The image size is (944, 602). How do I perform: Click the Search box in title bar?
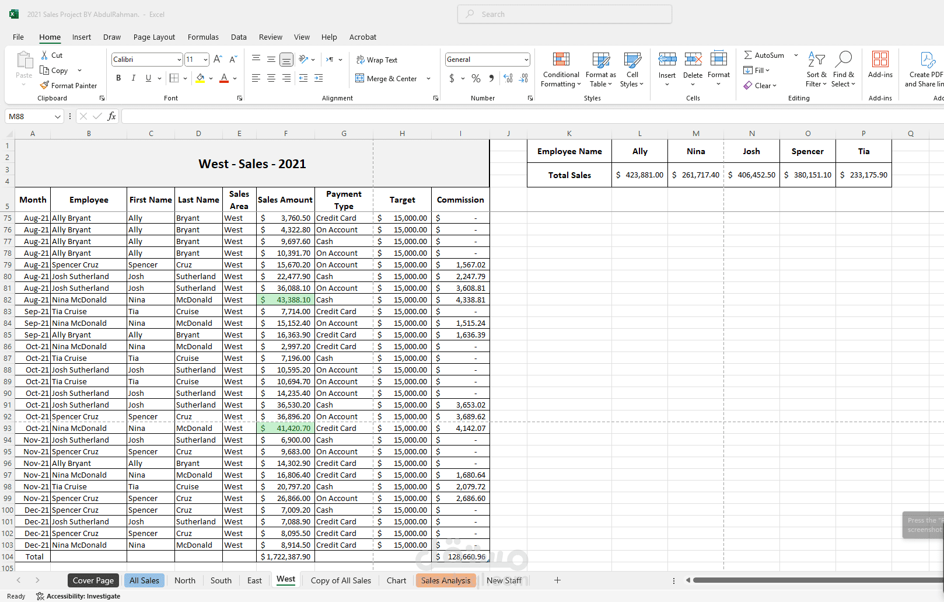(x=564, y=14)
